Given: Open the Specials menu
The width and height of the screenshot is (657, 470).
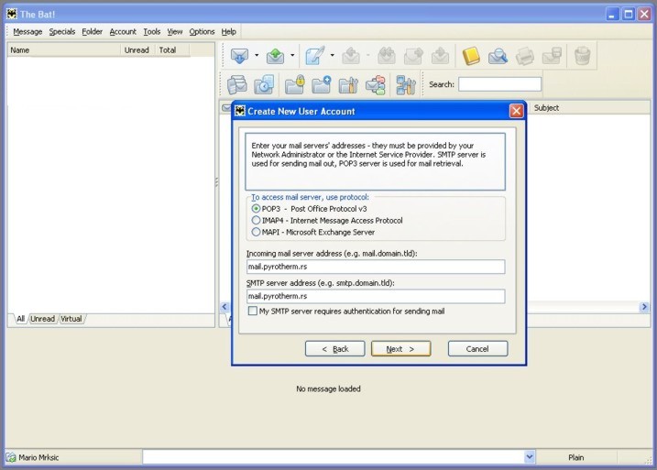Looking at the screenshot, I should click(62, 32).
